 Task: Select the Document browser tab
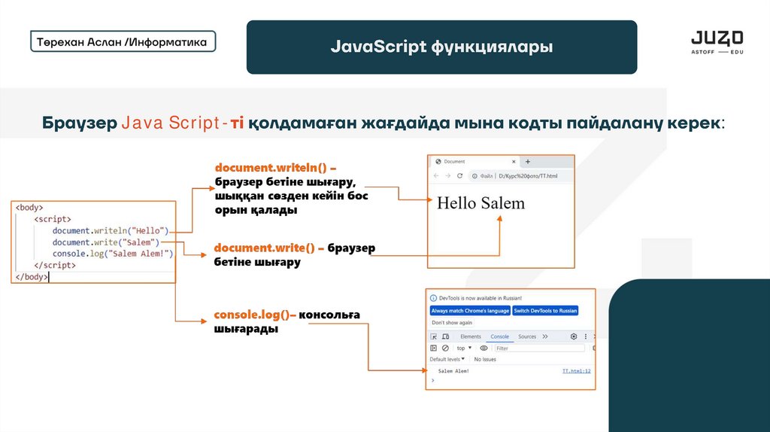click(x=474, y=161)
